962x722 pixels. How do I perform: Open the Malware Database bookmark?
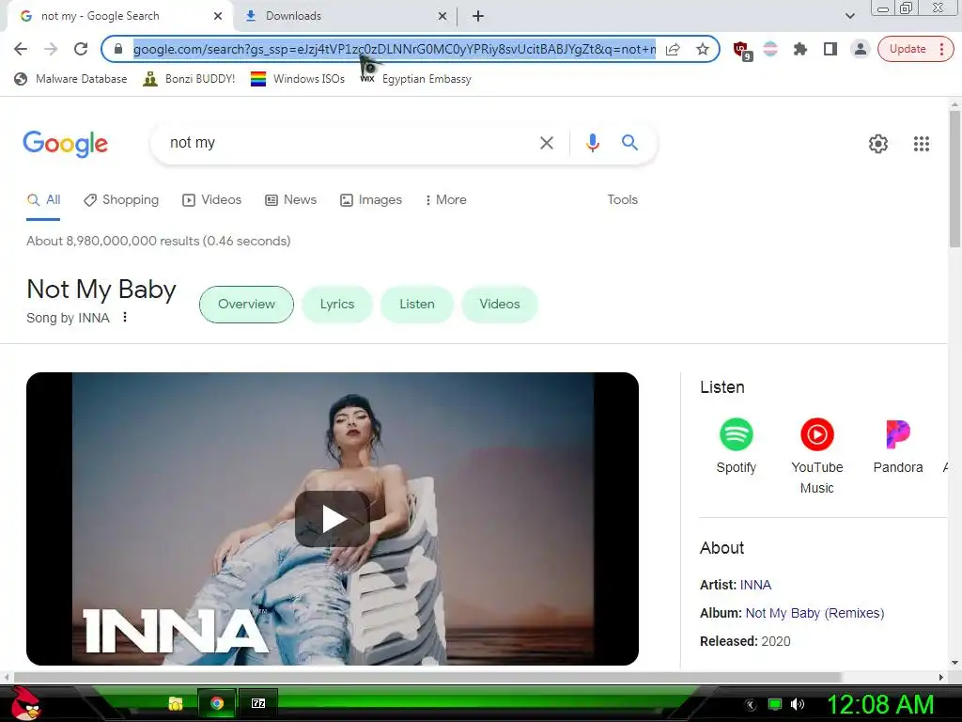[70, 79]
